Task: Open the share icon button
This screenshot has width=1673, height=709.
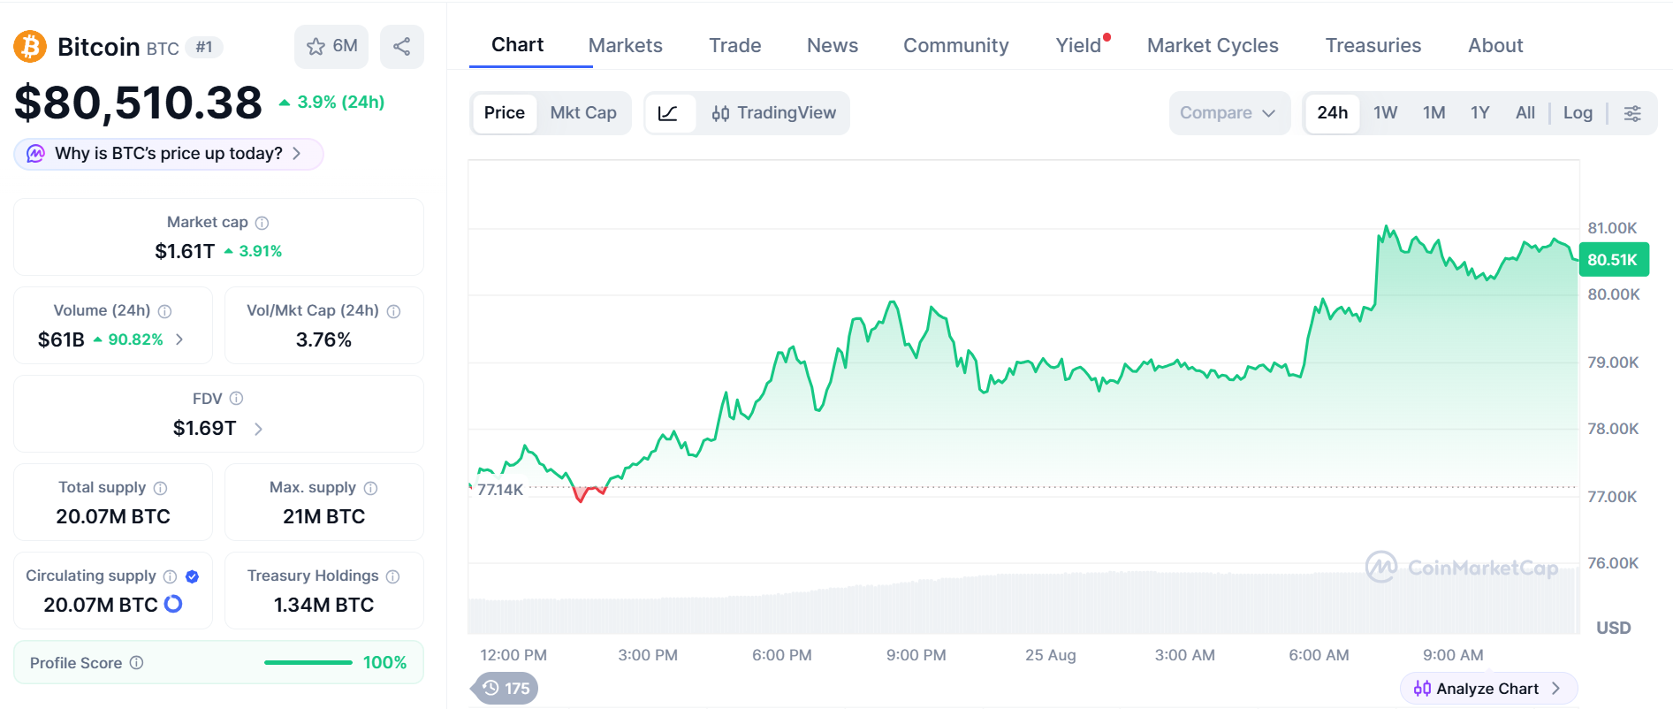Action: point(402,47)
